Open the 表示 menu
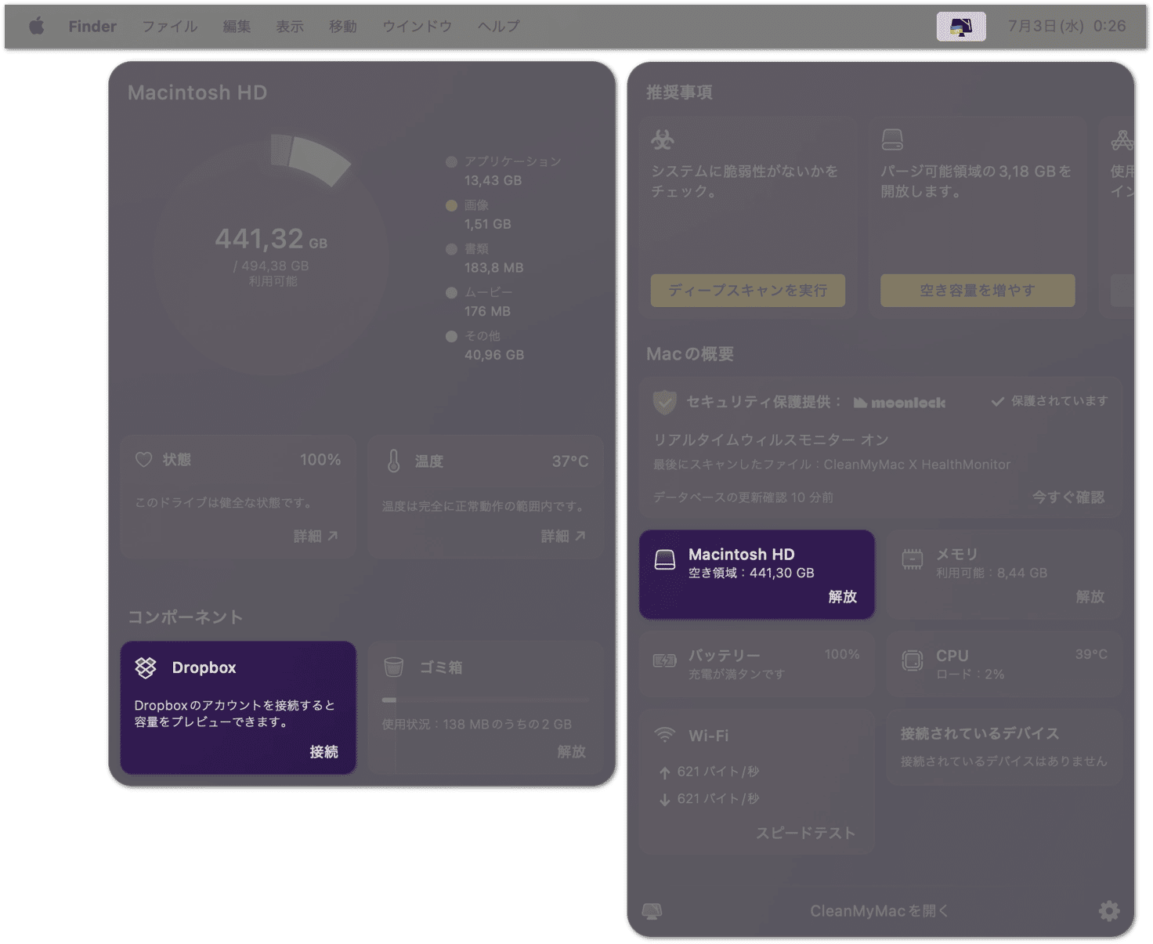Viewport: 1153px width, 944px height. (290, 26)
